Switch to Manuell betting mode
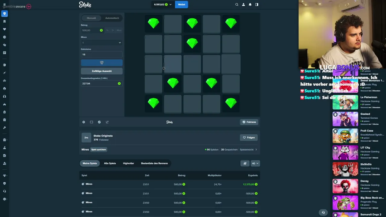This screenshot has height=217, width=386. pyautogui.click(x=91, y=18)
